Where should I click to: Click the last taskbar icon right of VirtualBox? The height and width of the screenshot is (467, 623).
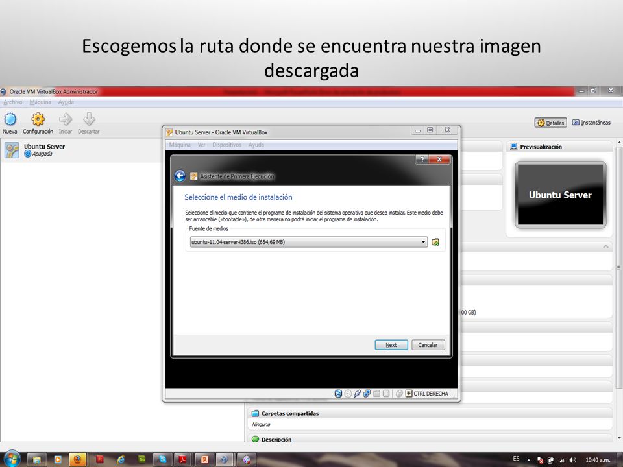247,459
